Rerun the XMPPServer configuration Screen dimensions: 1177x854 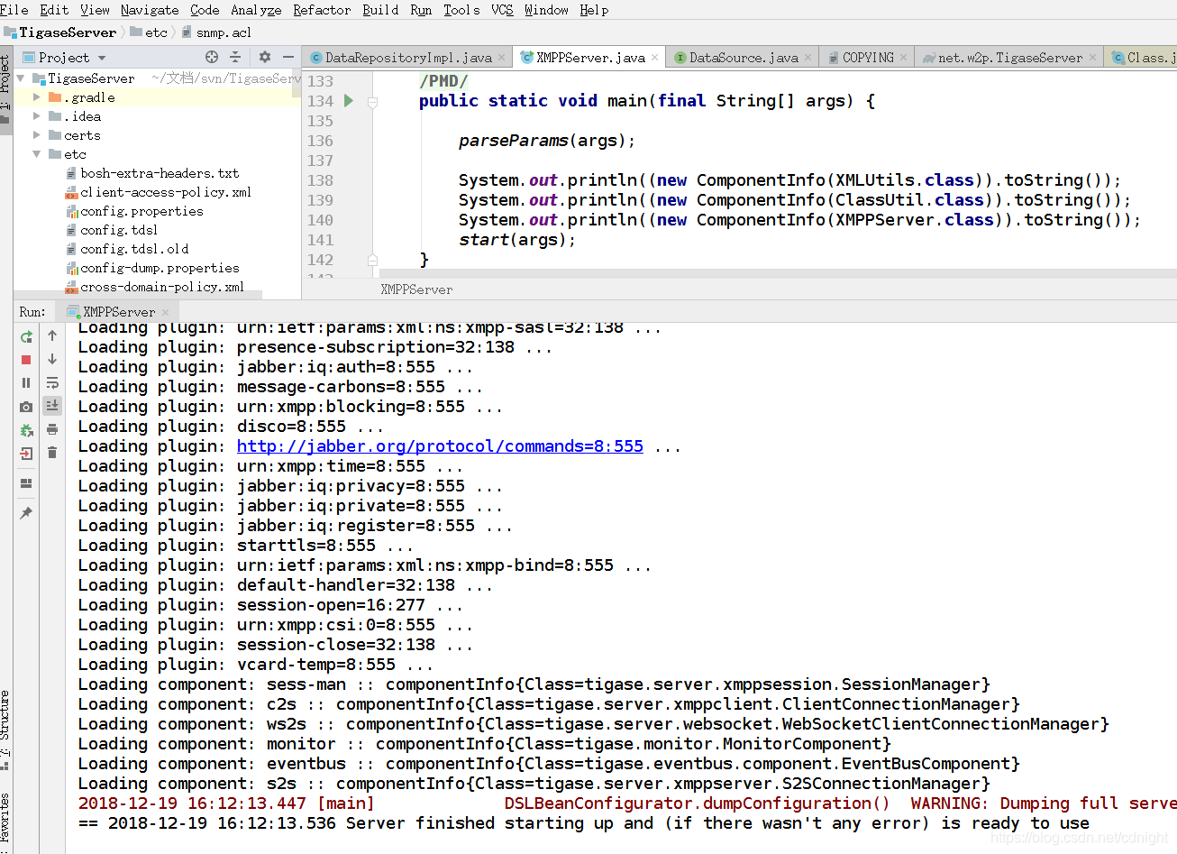[x=26, y=336]
